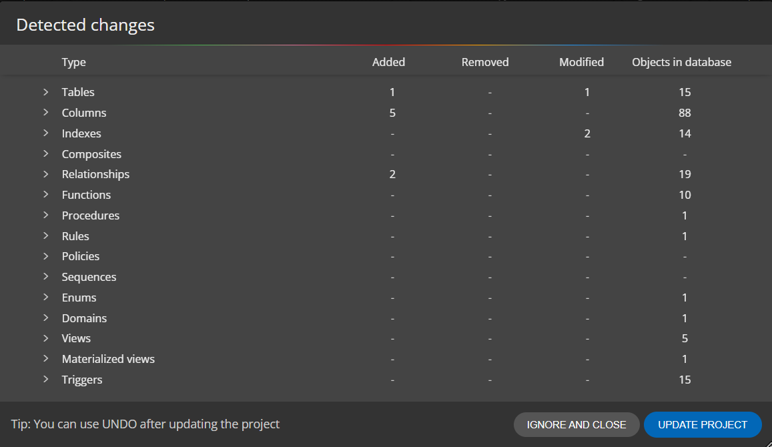Expand the Views row chevron

tap(46, 338)
